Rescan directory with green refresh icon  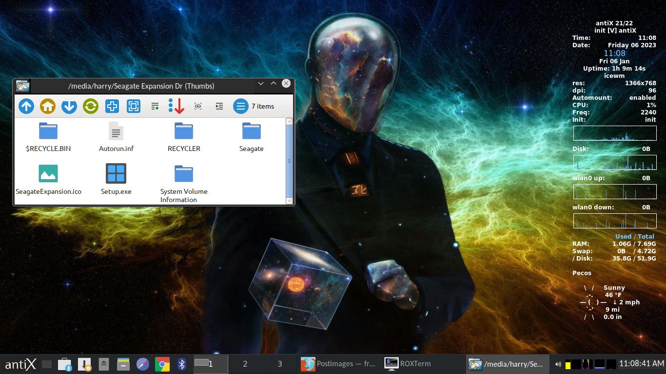pos(91,106)
